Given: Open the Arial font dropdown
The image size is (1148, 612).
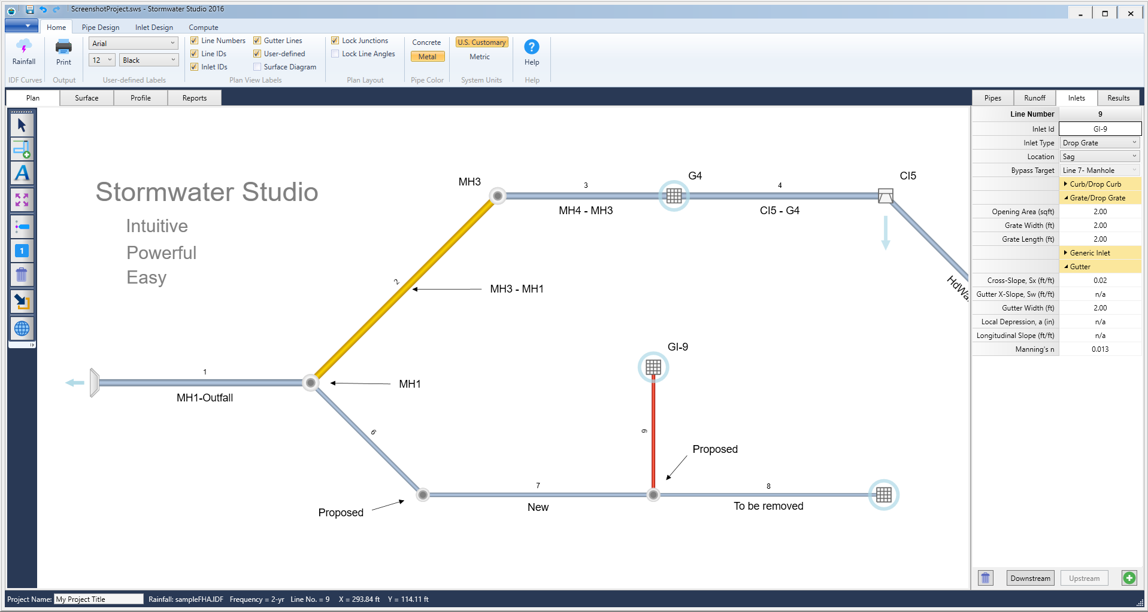Looking at the screenshot, I should [134, 44].
